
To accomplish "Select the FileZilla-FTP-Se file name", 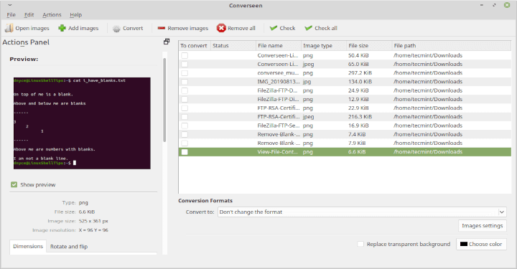I will pyautogui.click(x=279, y=126).
